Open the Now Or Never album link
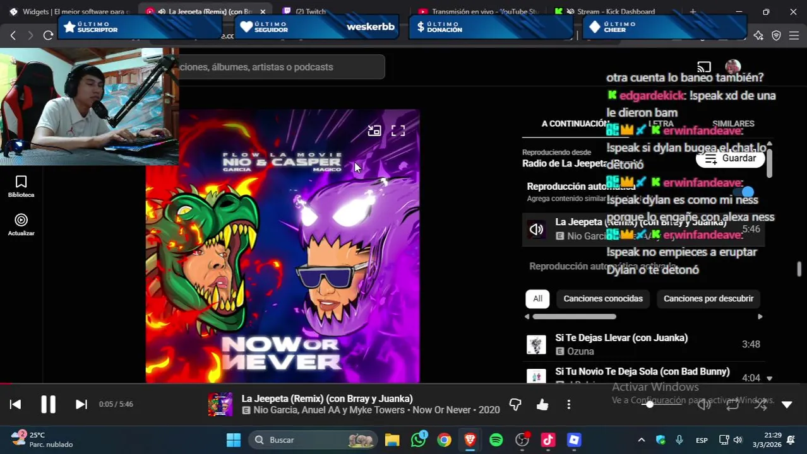The width and height of the screenshot is (807, 454). [441, 410]
